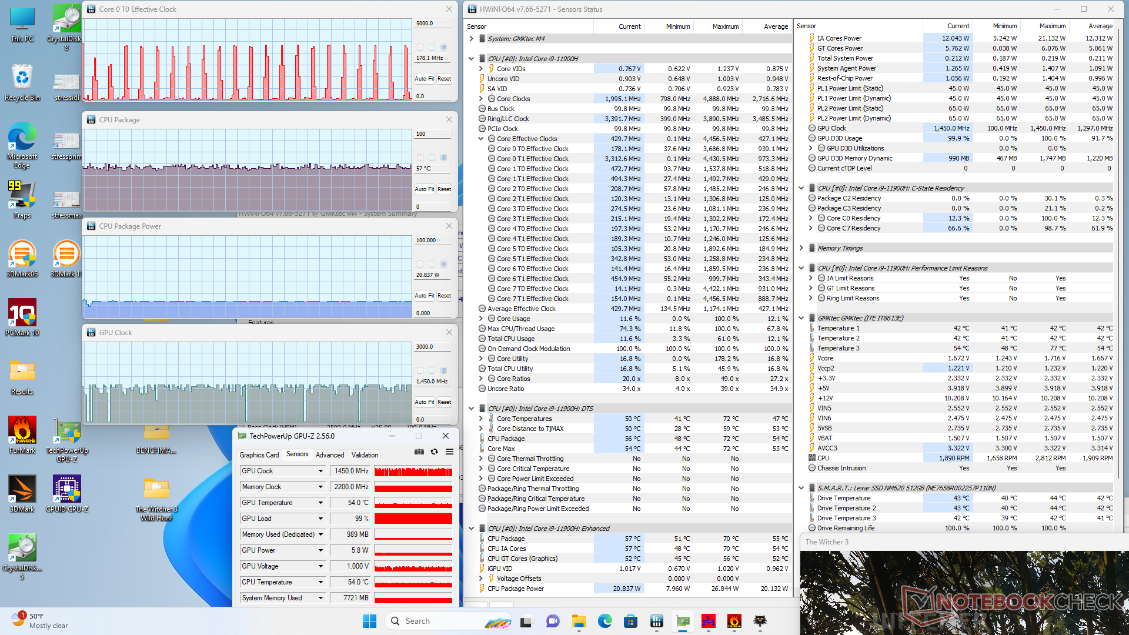
Task: Open the GPU-Z hamburger menu
Action: click(x=449, y=452)
